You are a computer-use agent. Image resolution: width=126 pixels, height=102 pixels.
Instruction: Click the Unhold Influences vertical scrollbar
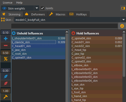pyautogui.click(x=67, y=68)
